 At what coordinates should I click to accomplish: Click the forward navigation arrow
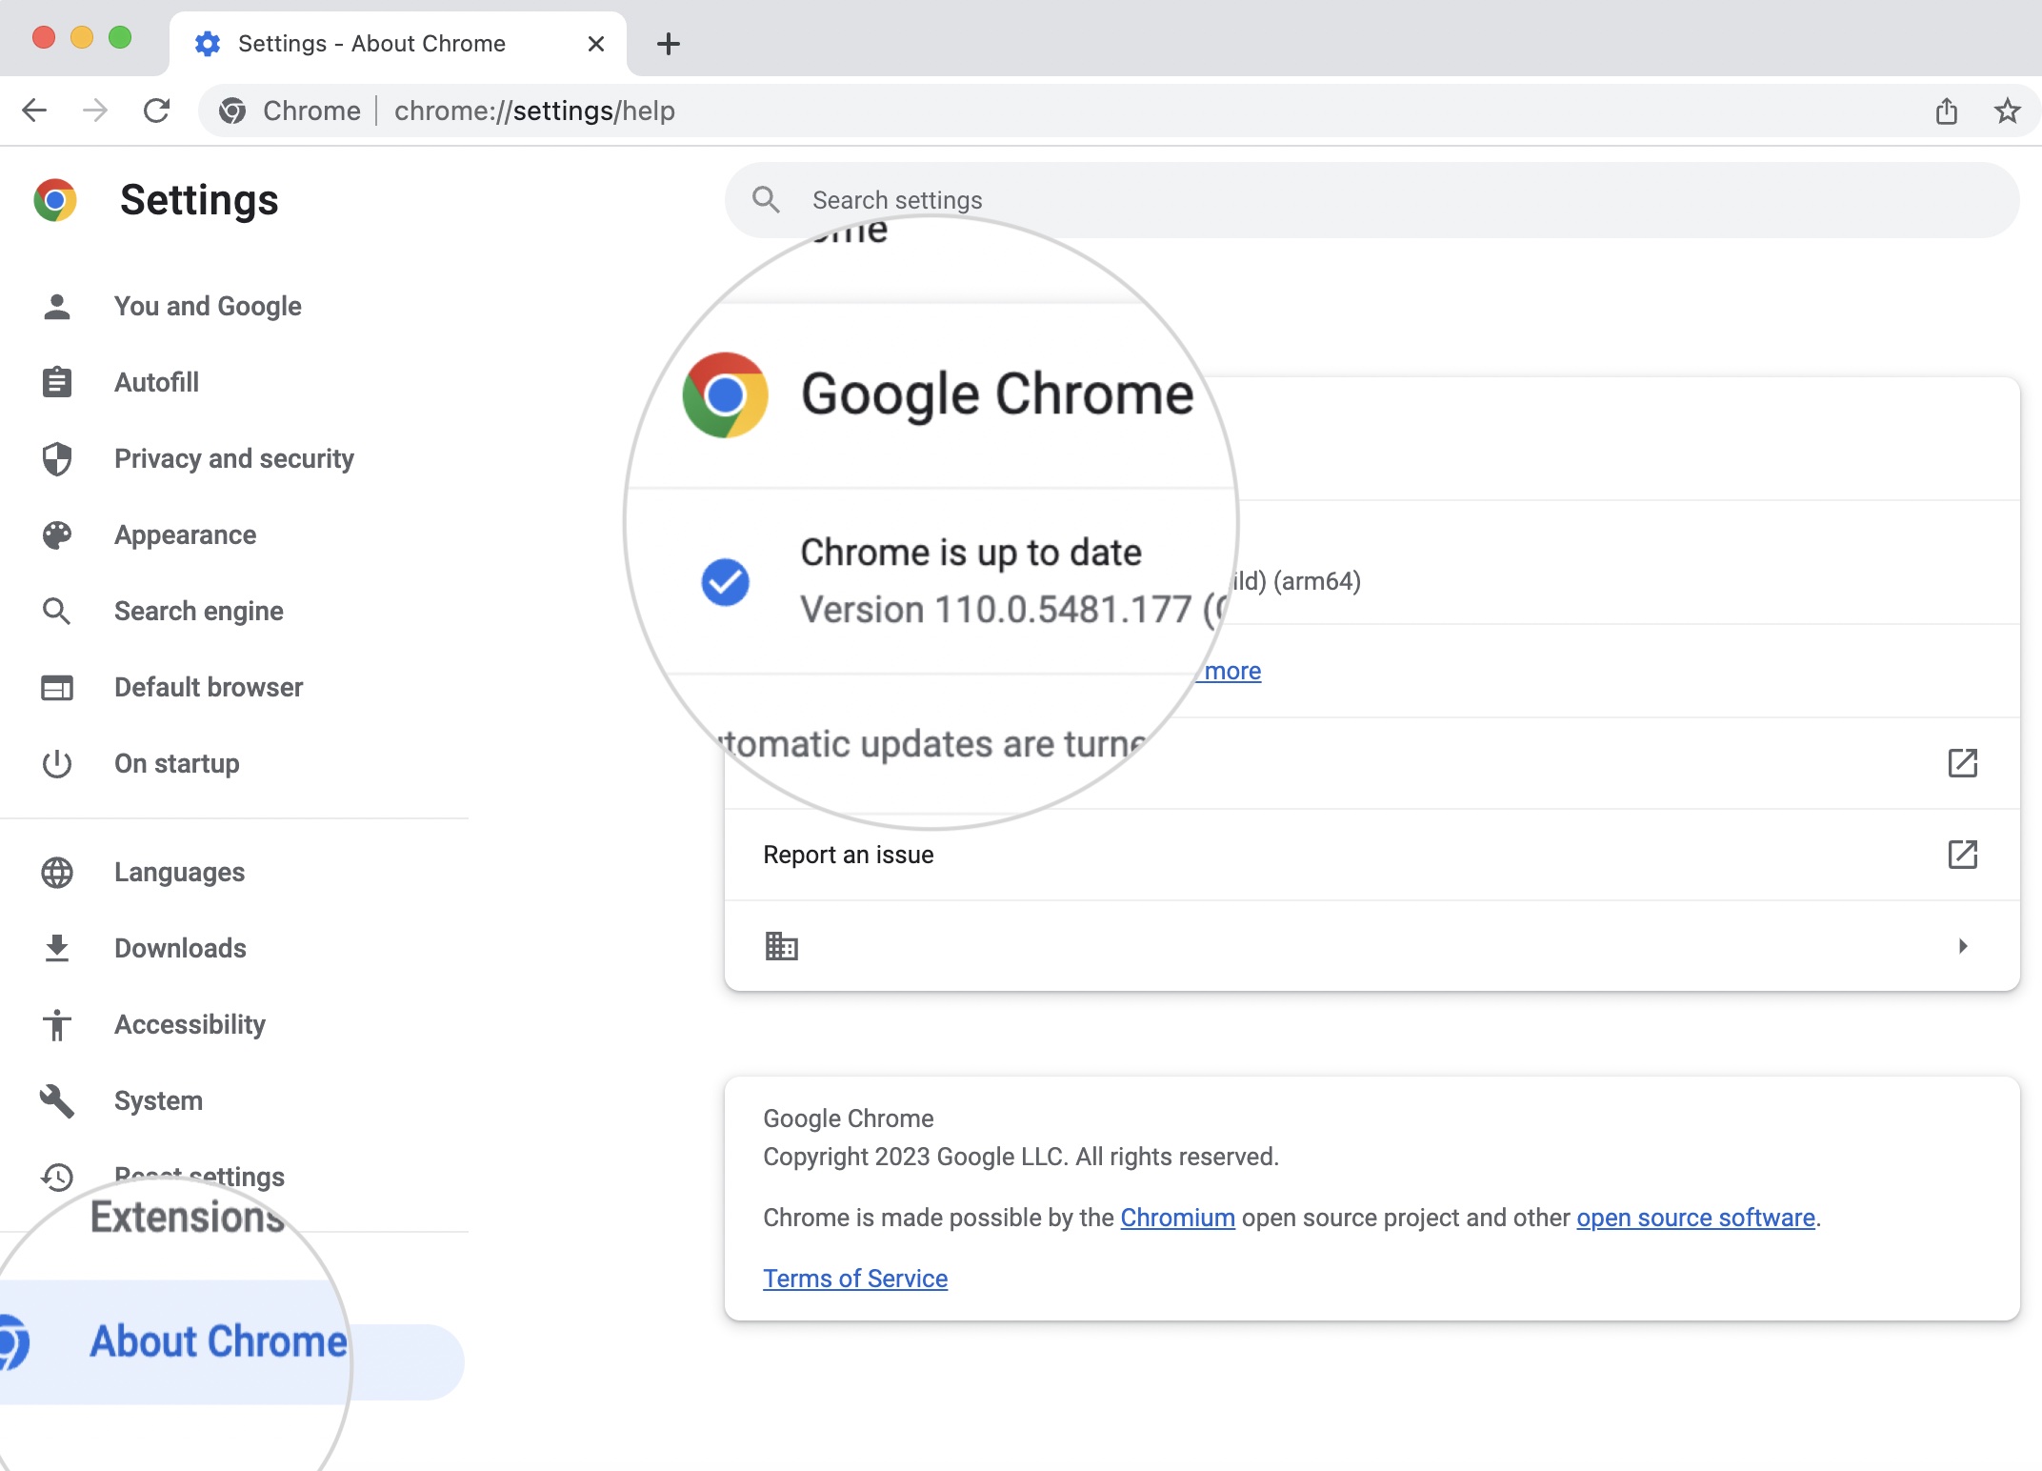95,111
